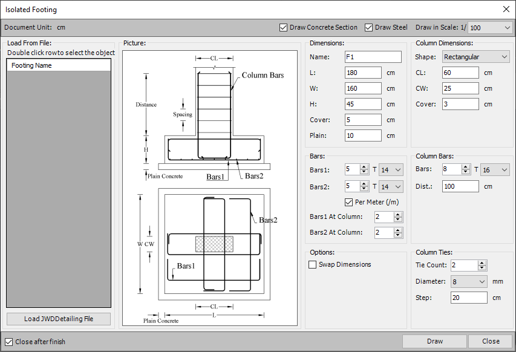Viewport: 516px width, 352px height.
Task: Increase Column Bars count spinner
Action: 466,168
